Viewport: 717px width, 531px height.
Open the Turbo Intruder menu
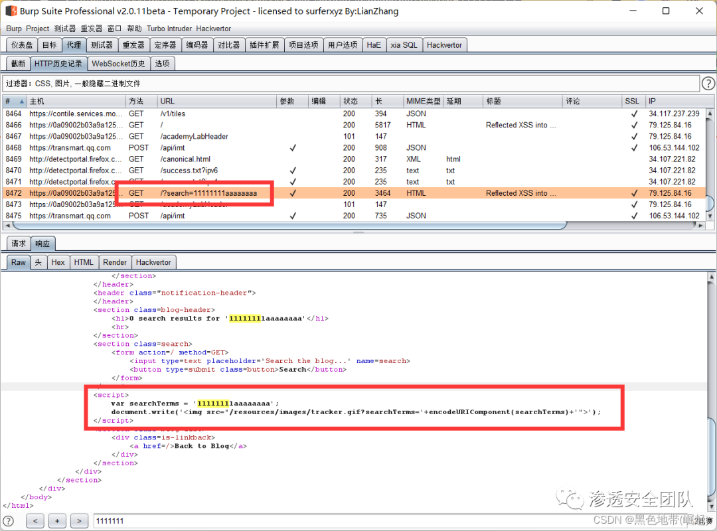pyautogui.click(x=169, y=29)
